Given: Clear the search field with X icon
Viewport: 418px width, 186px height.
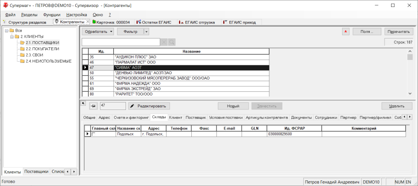Looking at the screenshot, I should click(x=163, y=42).
